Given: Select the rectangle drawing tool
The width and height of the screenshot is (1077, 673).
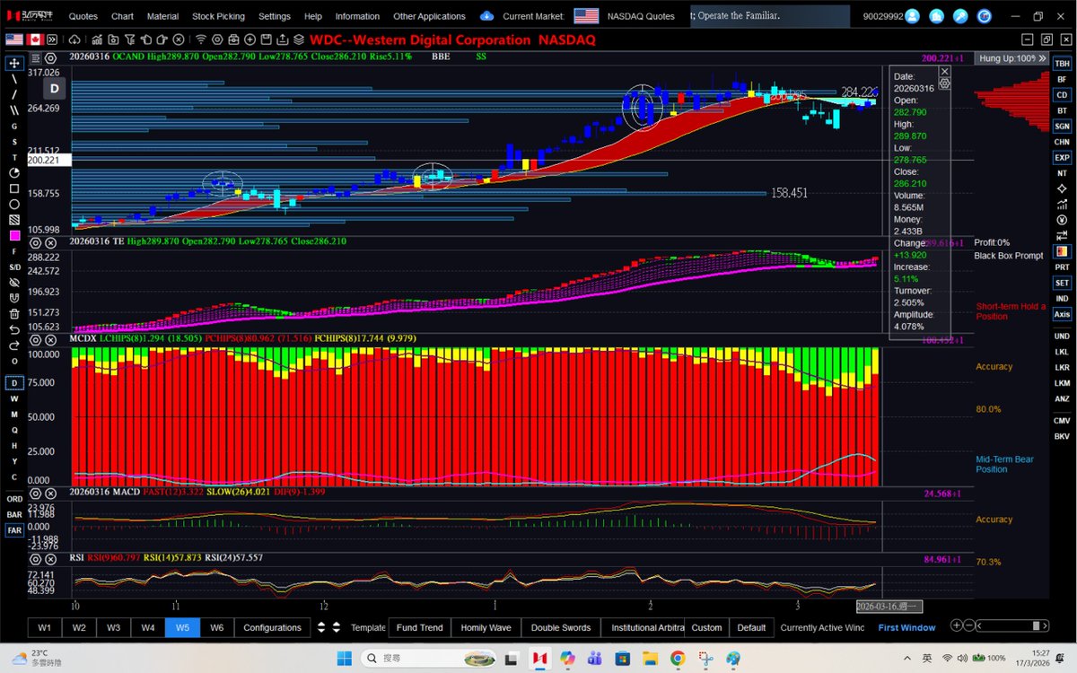Looking at the screenshot, I should click(x=14, y=188).
